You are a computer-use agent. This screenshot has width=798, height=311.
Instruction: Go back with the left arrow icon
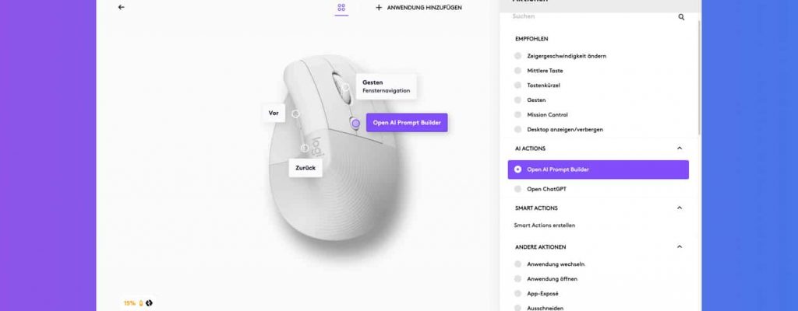[x=121, y=7]
